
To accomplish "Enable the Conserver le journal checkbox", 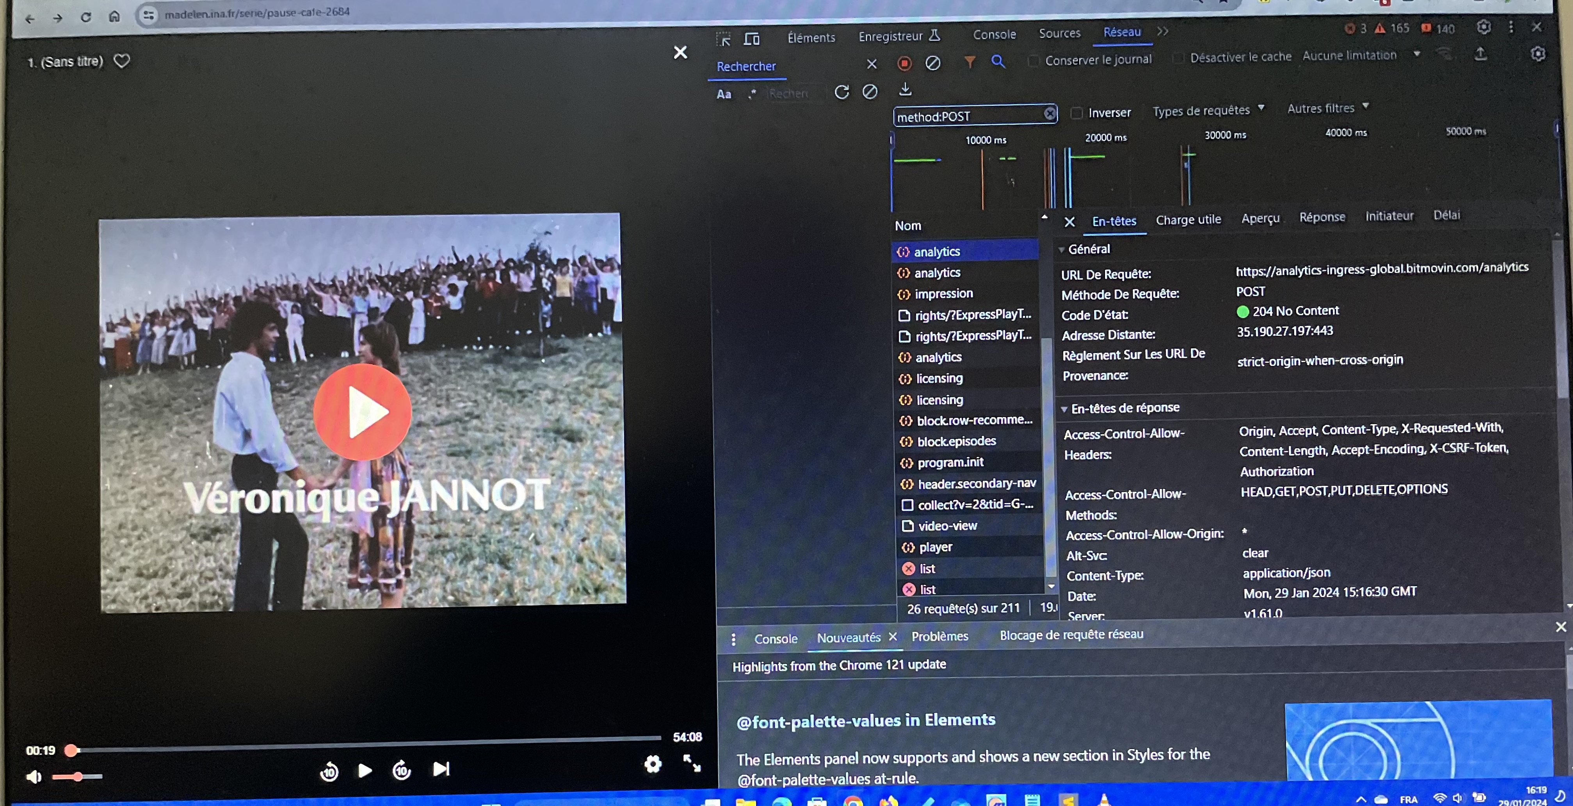I will [1033, 61].
